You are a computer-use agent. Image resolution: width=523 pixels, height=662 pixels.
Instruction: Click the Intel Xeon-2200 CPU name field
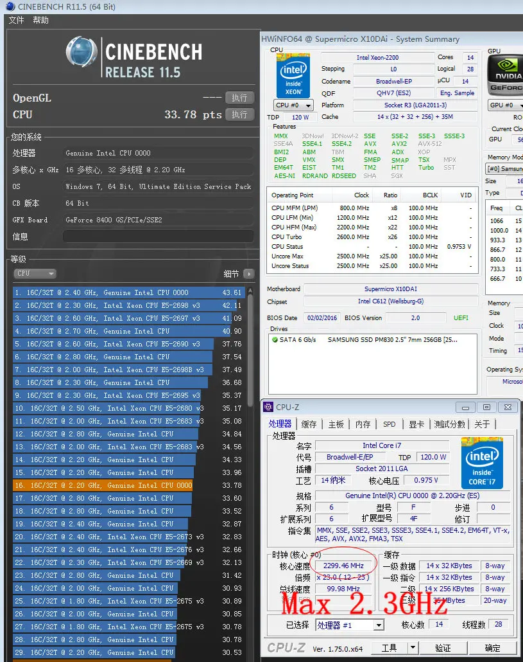pyautogui.click(x=377, y=57)
